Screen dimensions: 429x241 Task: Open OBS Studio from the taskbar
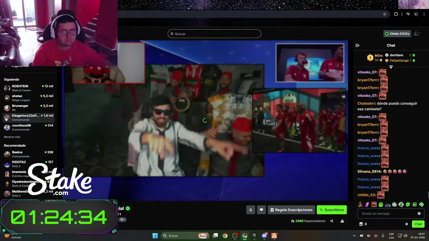pyautogui.click(x=235, y=236)
